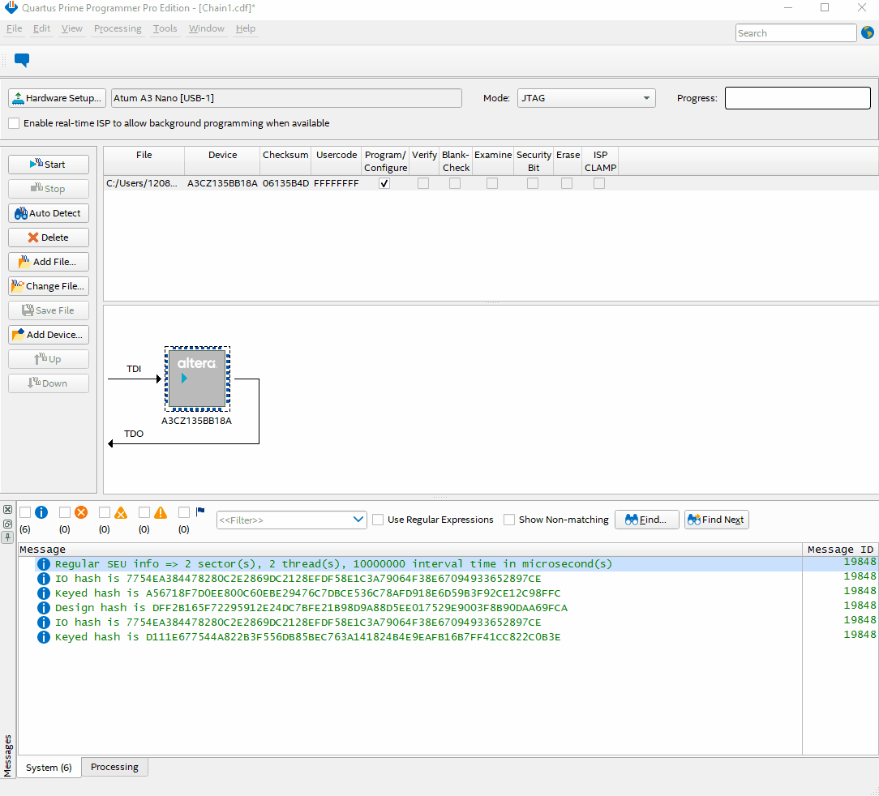Click the float window icon on Messages panel
The image size is (879, 796).
pyautogui.click(x=7, y=524)
